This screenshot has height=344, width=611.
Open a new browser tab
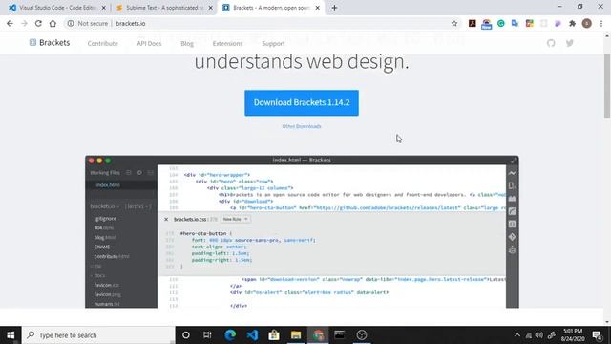point(334,8)
